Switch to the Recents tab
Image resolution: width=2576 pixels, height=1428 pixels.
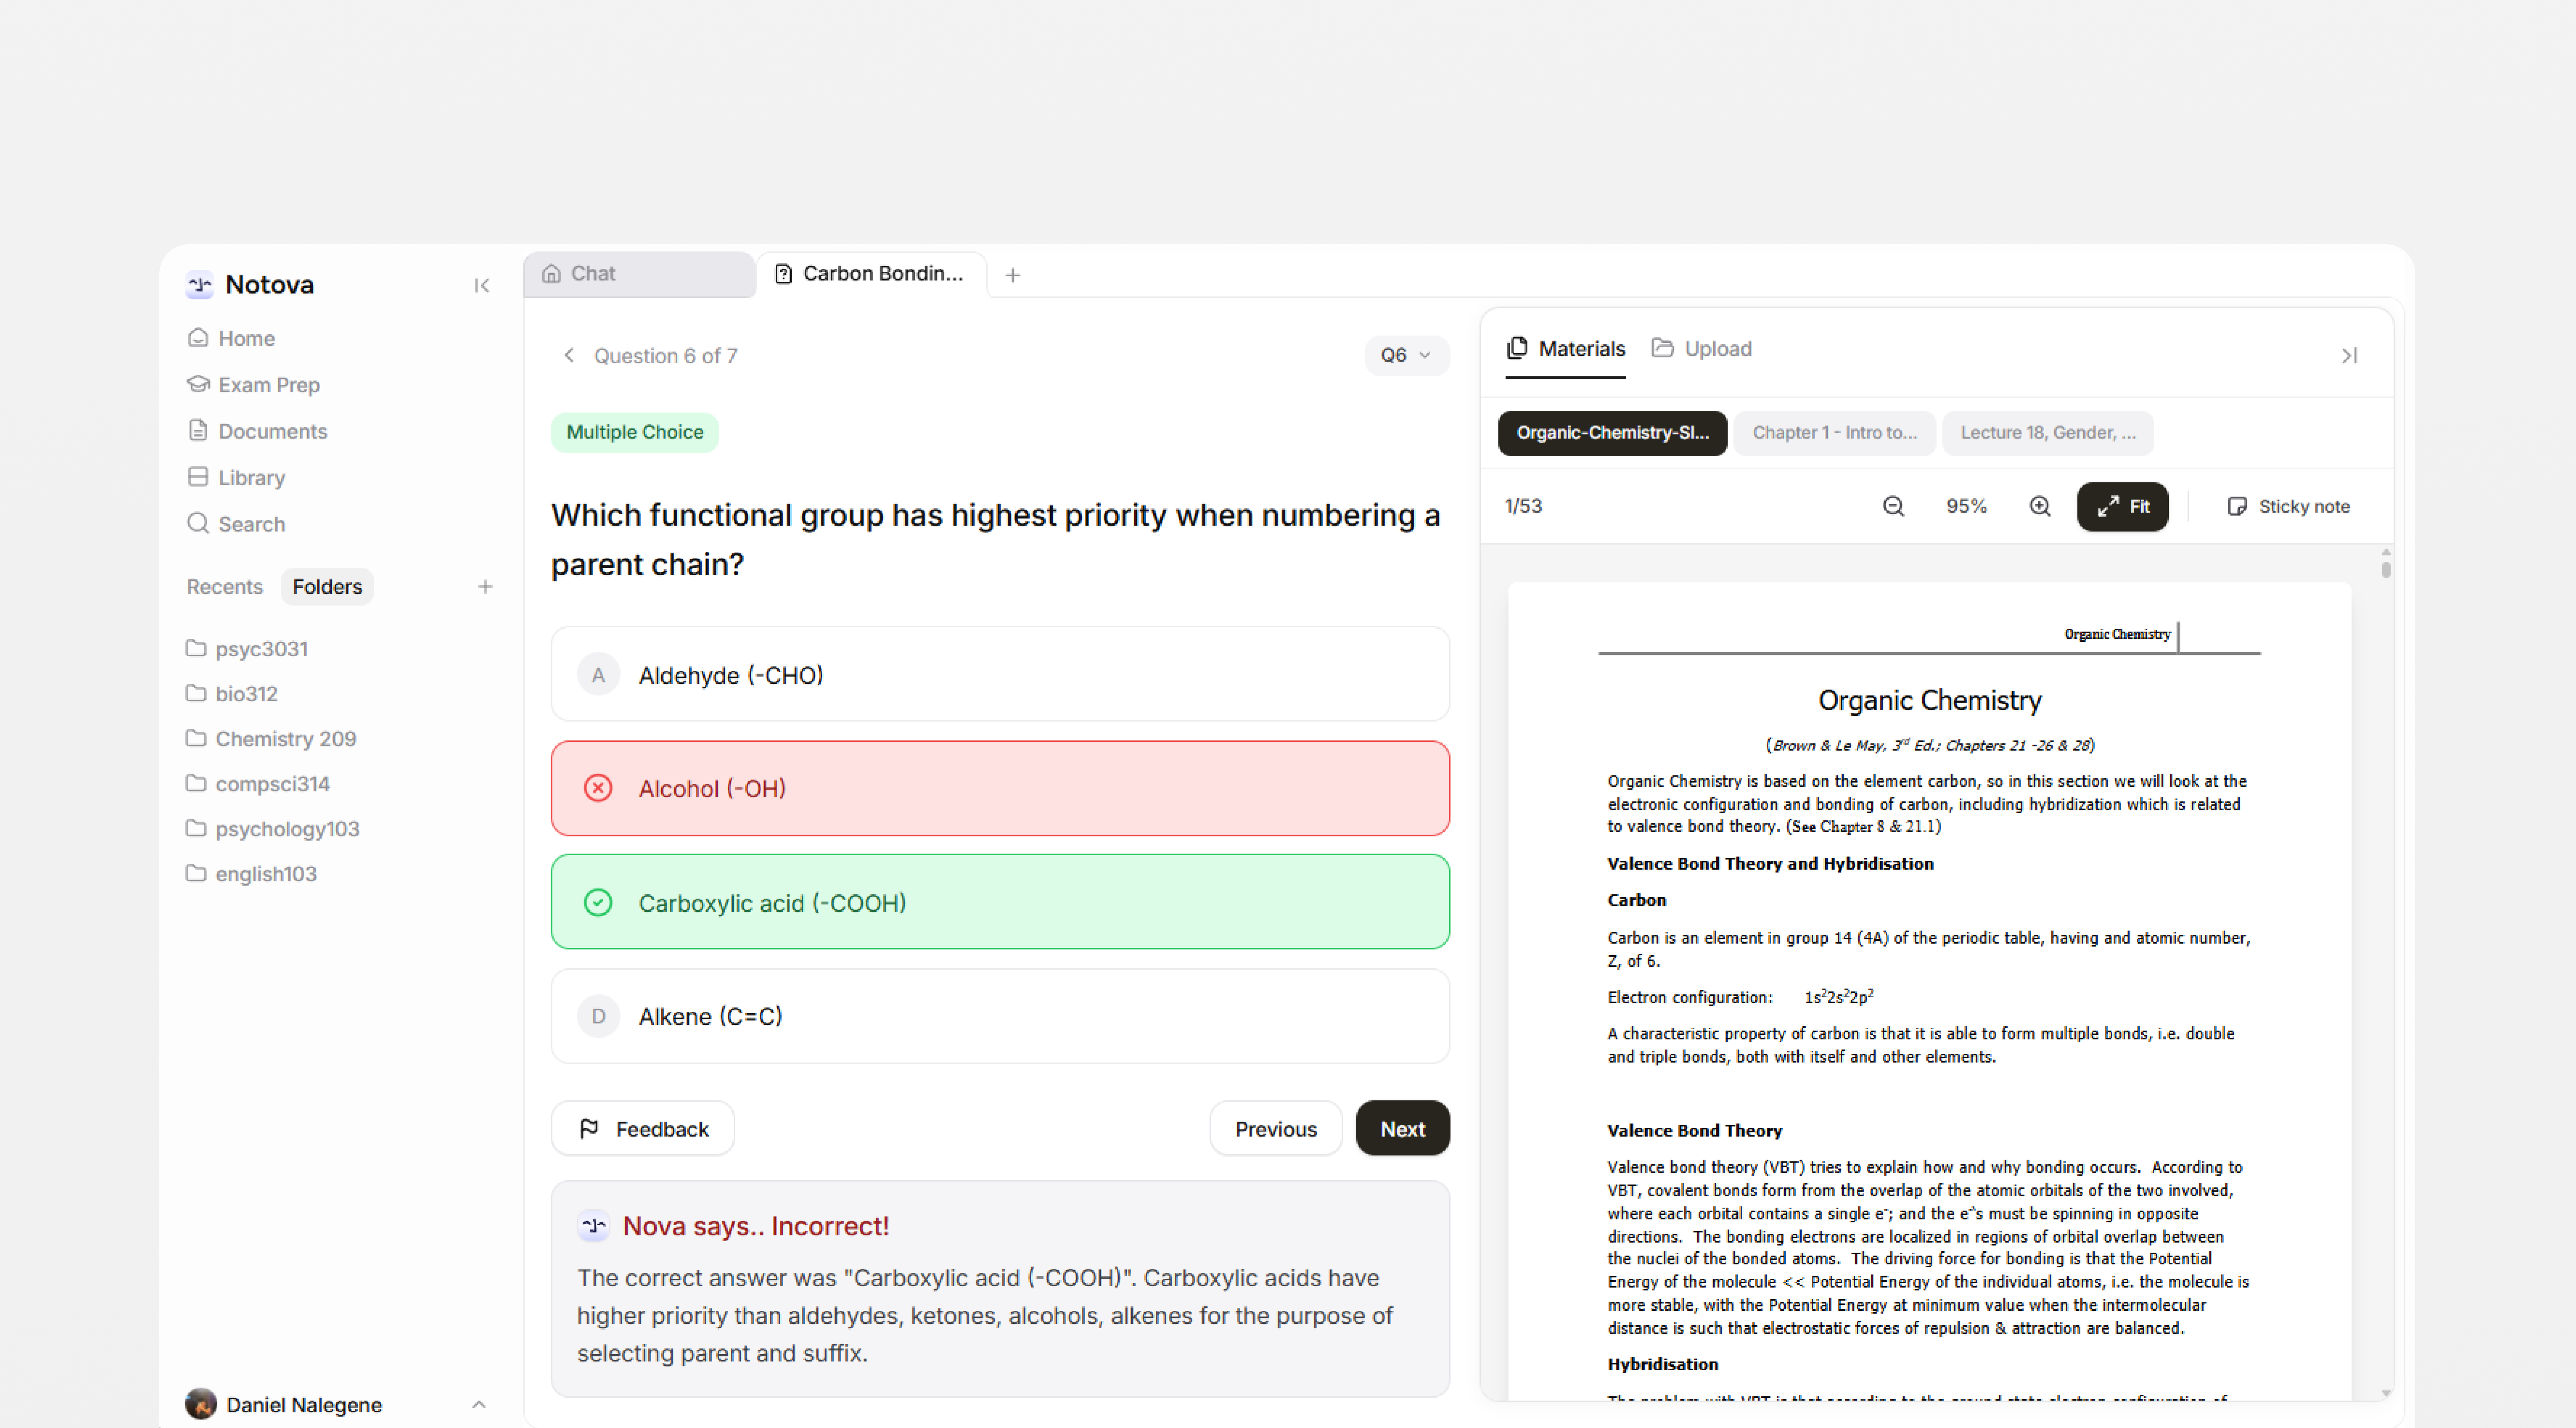pyautogui.click(x=225, y=587)
